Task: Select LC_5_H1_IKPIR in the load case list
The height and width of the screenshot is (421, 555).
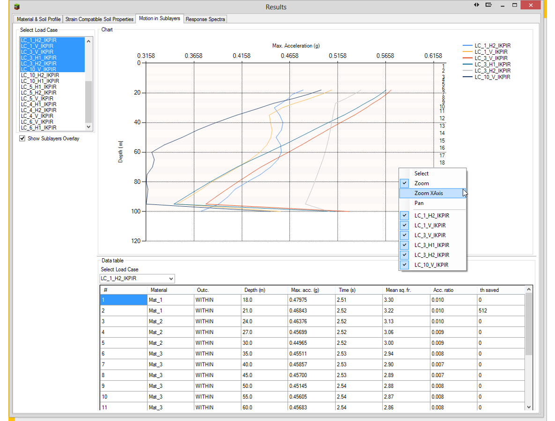Action: [x=39, y=87]
